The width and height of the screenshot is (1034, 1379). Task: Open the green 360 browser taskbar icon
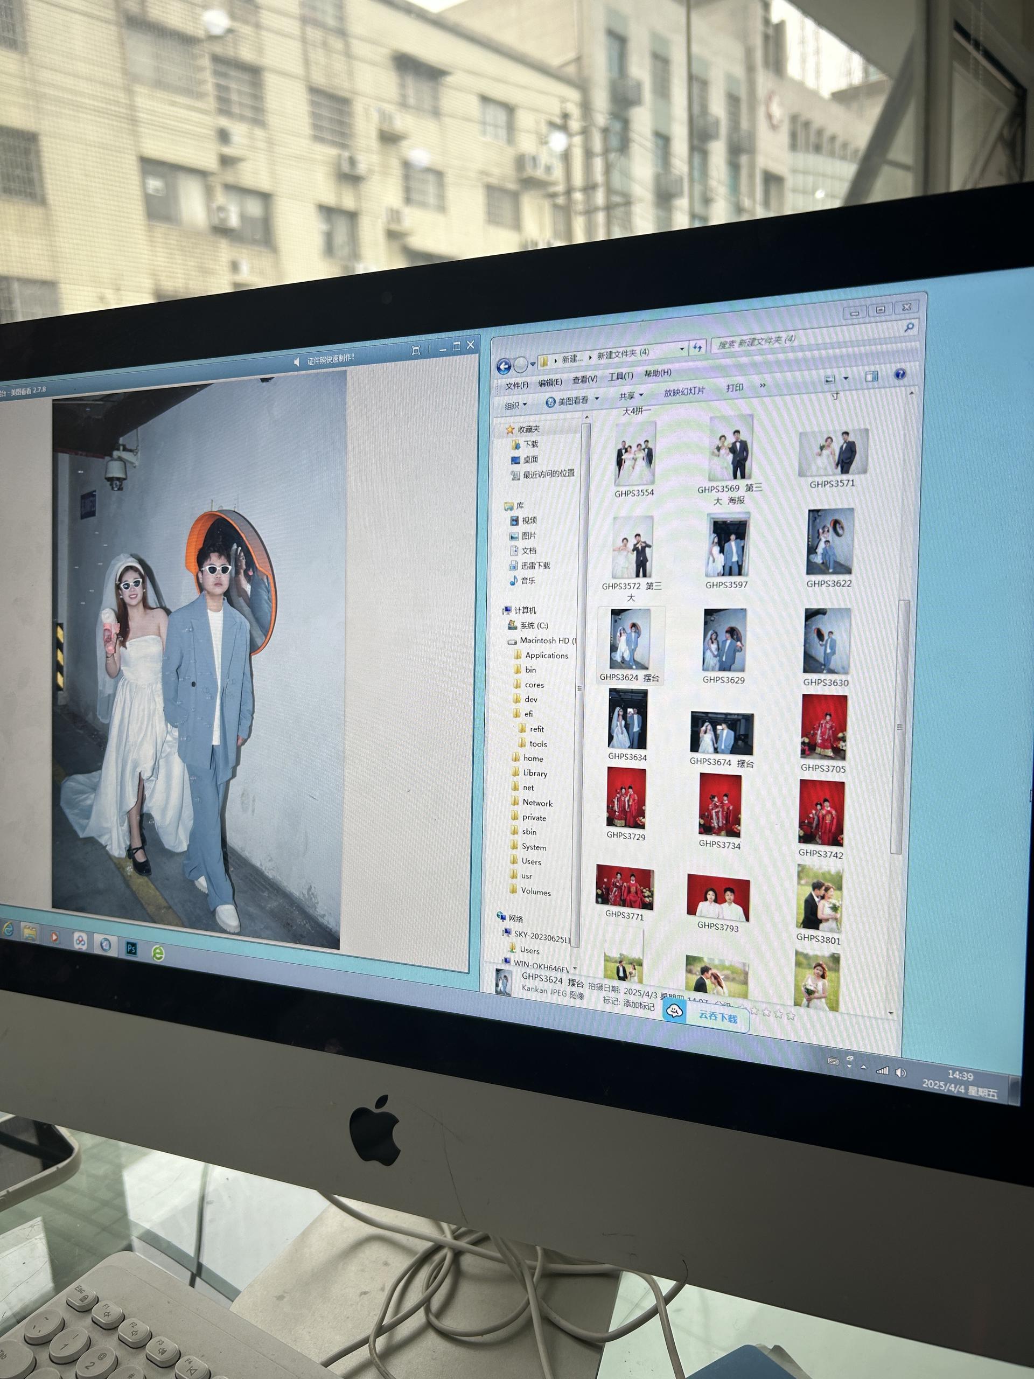[158, 952]
